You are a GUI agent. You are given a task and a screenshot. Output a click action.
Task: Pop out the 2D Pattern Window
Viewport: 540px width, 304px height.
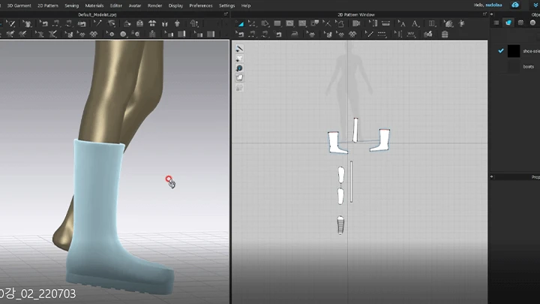point(484,14)
